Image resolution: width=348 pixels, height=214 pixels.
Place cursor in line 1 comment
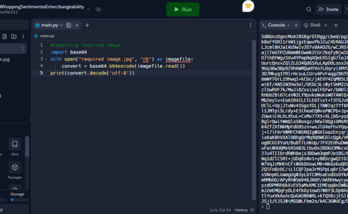tap(86, 45)
